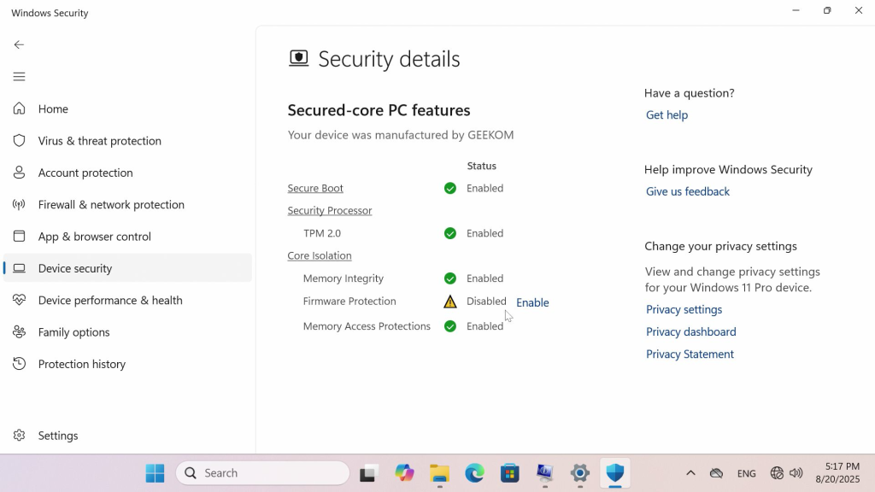Click the Device security laptop icon

19,268
